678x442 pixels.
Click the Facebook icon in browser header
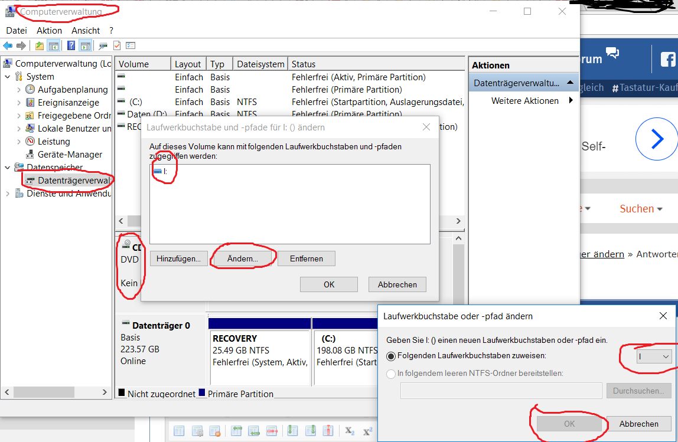668,59
